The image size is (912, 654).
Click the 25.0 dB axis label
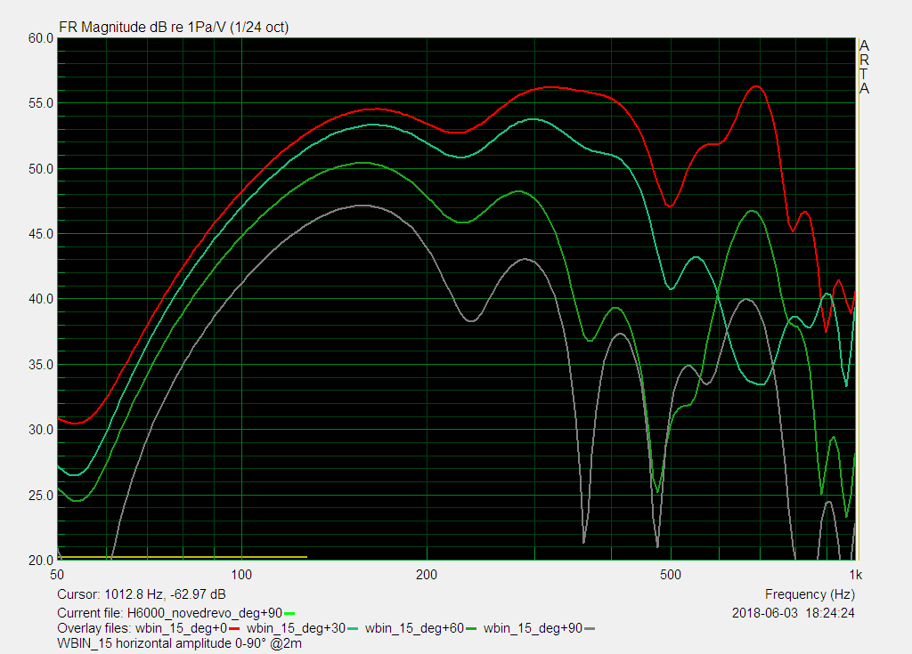tap(41, 496)
